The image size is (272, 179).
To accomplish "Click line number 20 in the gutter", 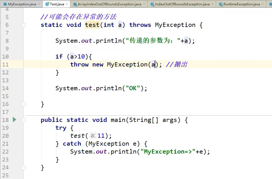I will tap(5, 136).
